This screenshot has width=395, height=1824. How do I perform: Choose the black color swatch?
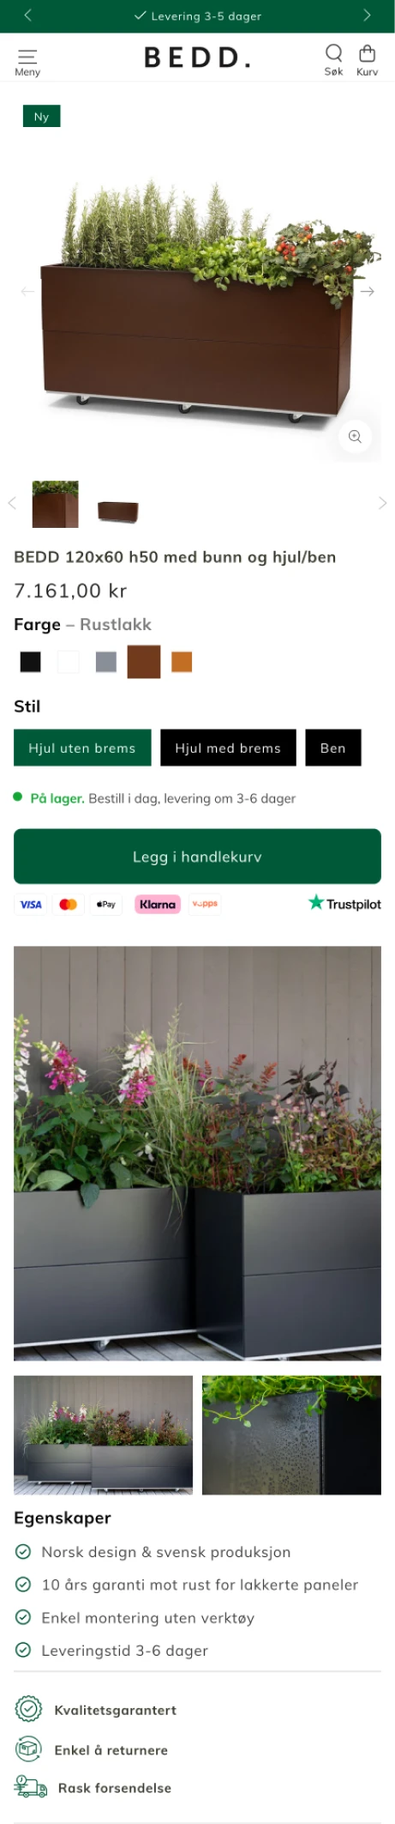[31, 662]
